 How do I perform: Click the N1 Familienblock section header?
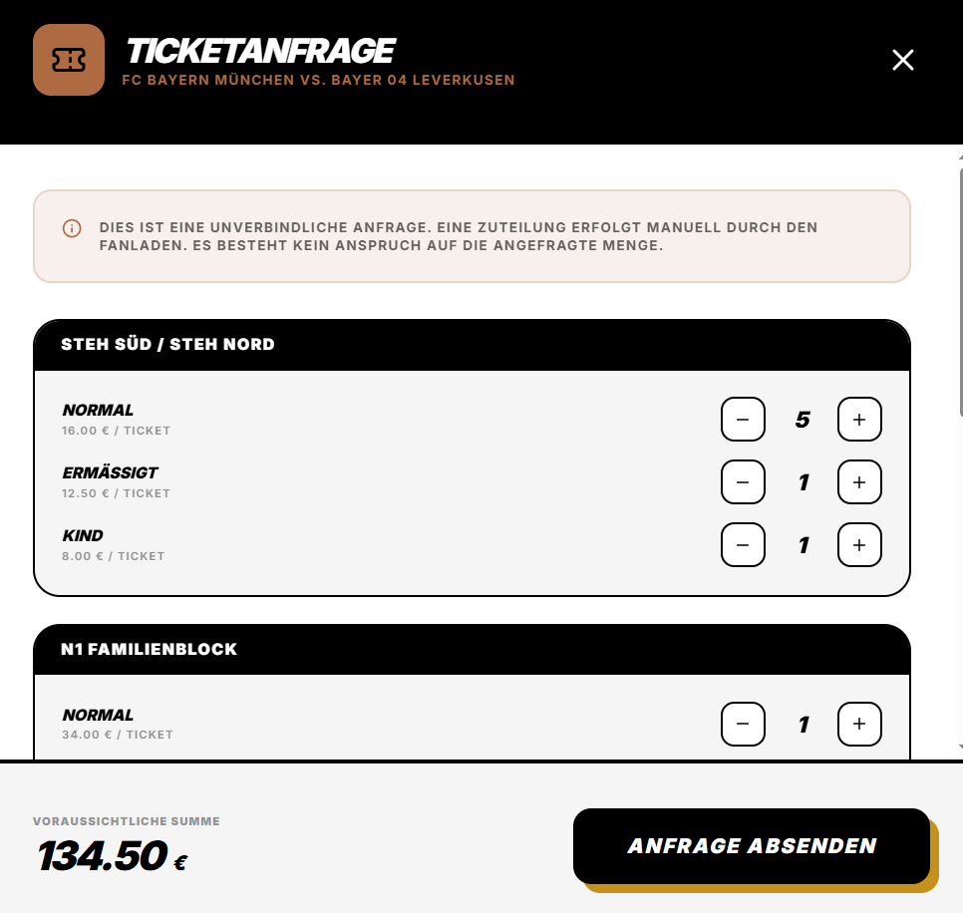(472, 650)
